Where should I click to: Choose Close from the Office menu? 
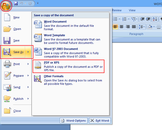pos(16,111)
